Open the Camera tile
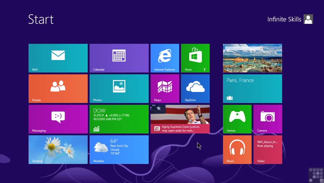 [268, 119]
